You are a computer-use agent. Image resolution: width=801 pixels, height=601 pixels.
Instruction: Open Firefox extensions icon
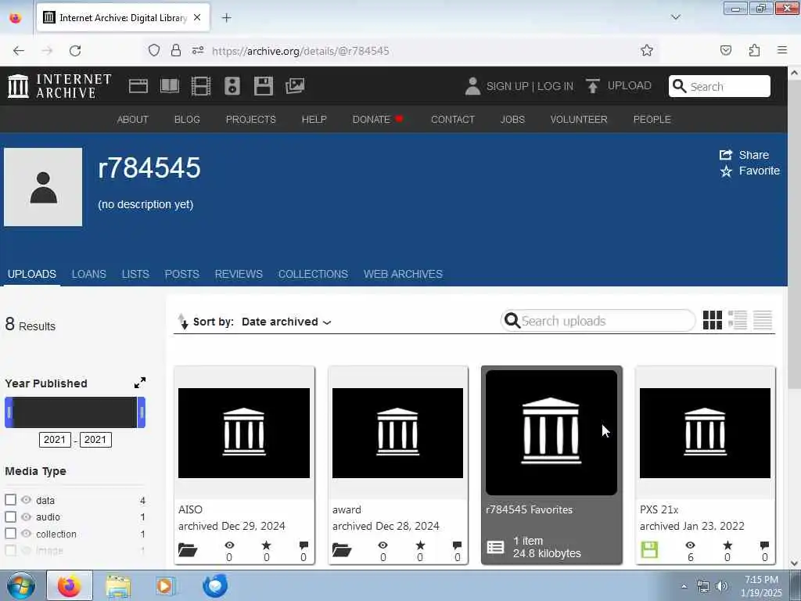coord(755,50)
